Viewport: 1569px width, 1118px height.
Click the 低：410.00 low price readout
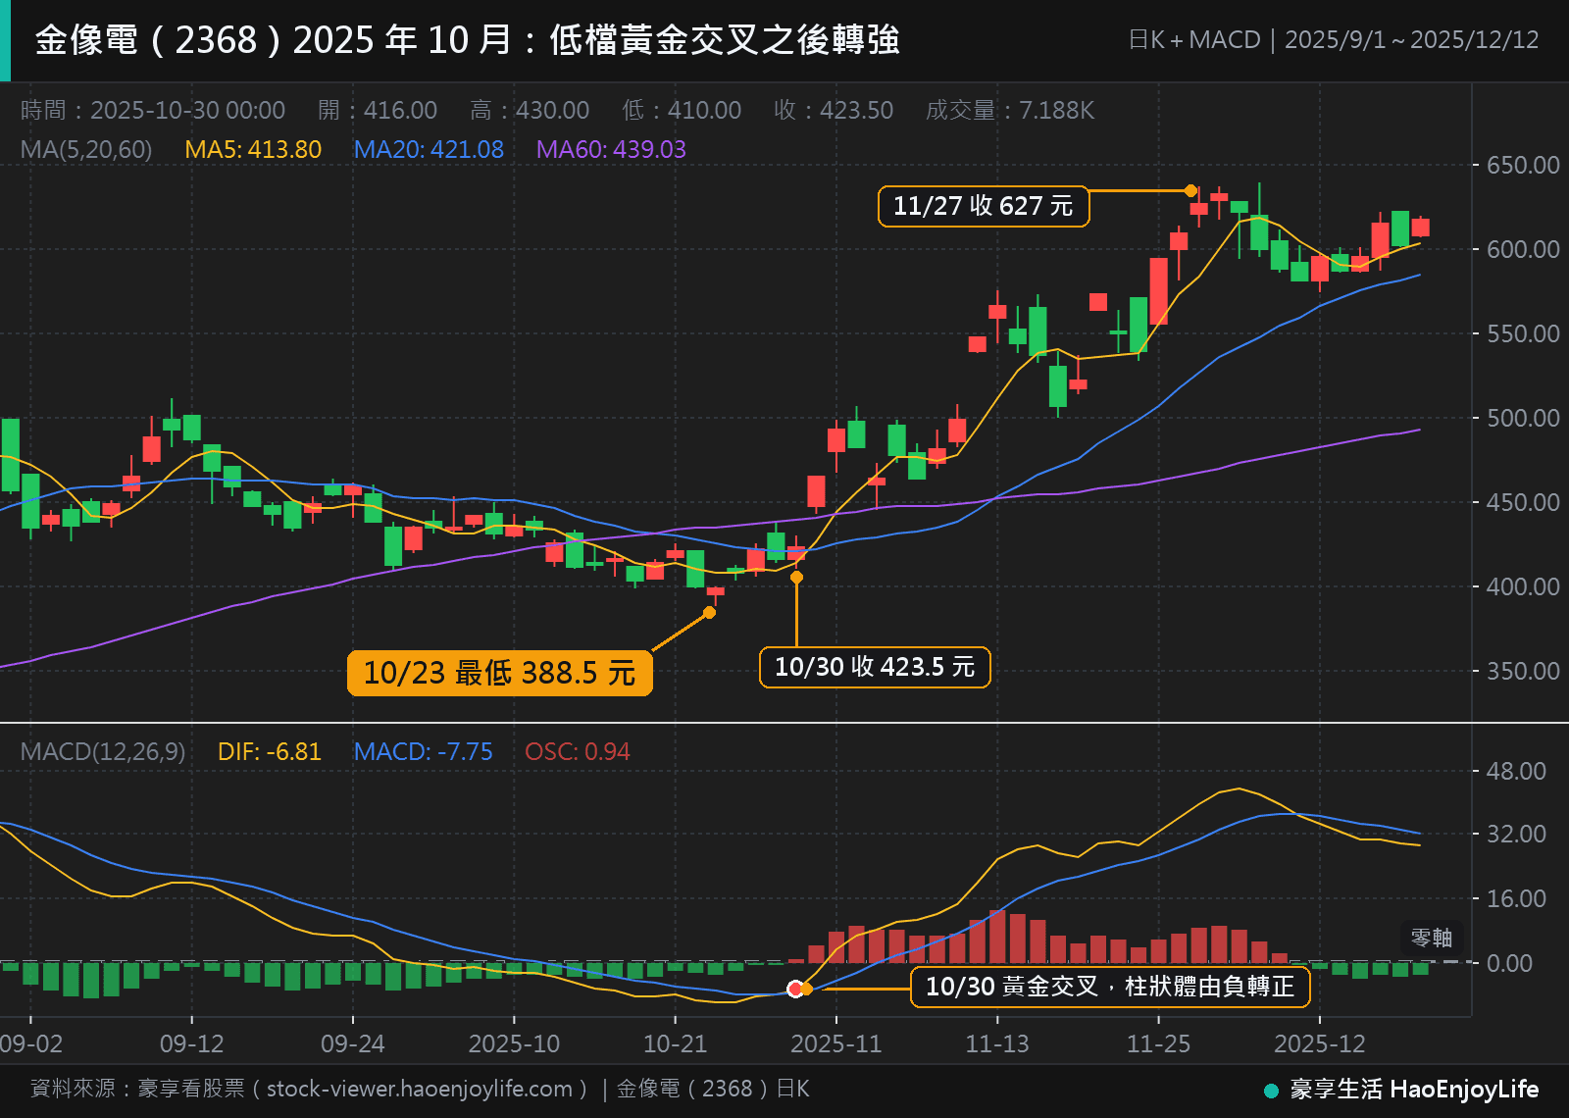[682, 110]
